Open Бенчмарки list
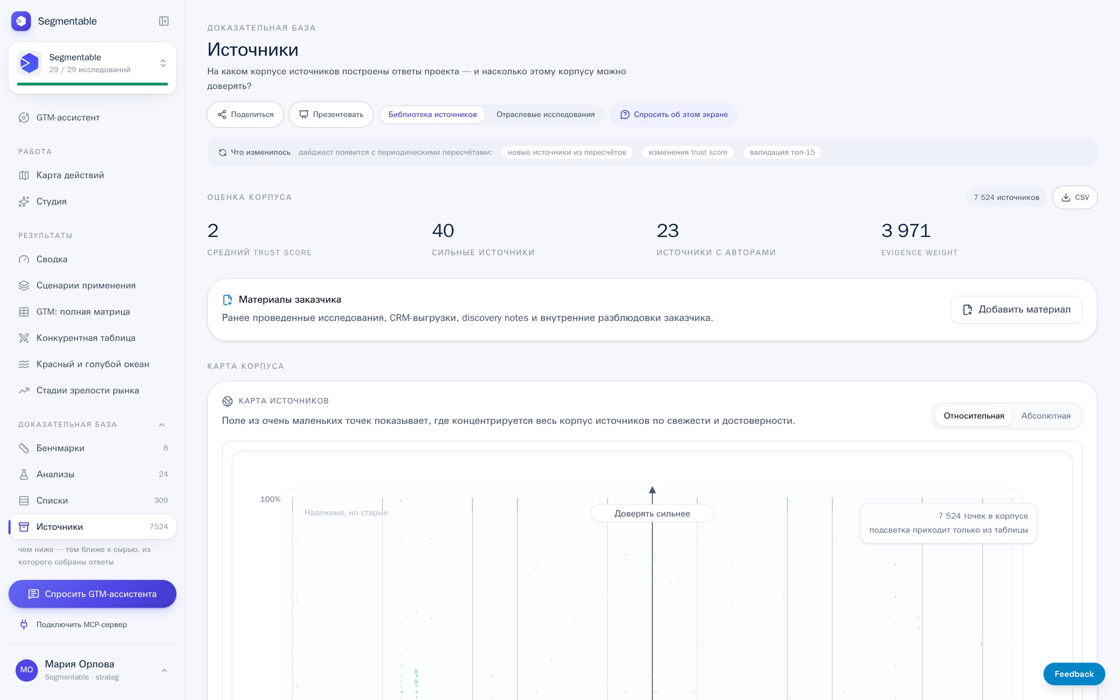Screen dimensions: 1120x700 92,448
